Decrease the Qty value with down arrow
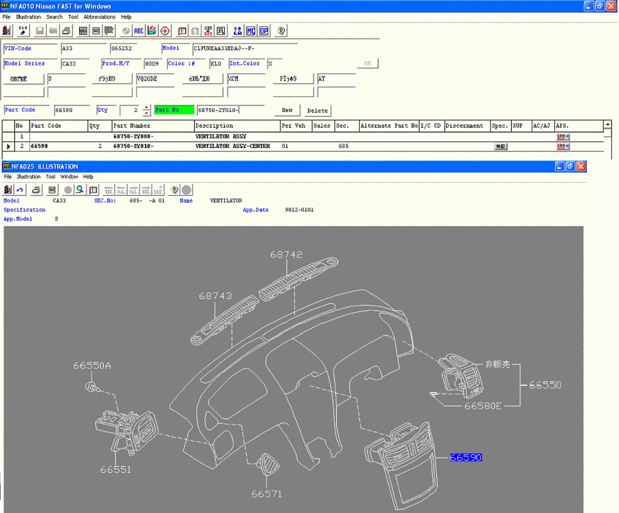 coord(146,113)
